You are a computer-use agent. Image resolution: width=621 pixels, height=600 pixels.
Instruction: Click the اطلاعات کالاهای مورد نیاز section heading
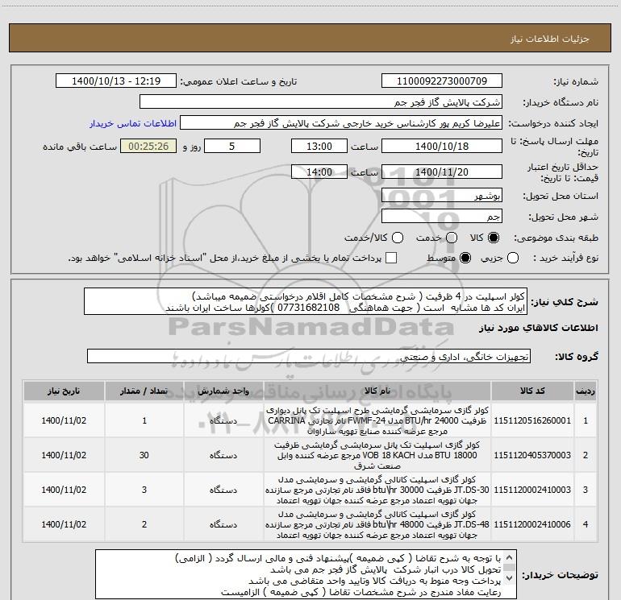tap(539, 329)
